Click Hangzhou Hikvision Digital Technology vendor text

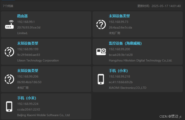click(x=141, y=60)
